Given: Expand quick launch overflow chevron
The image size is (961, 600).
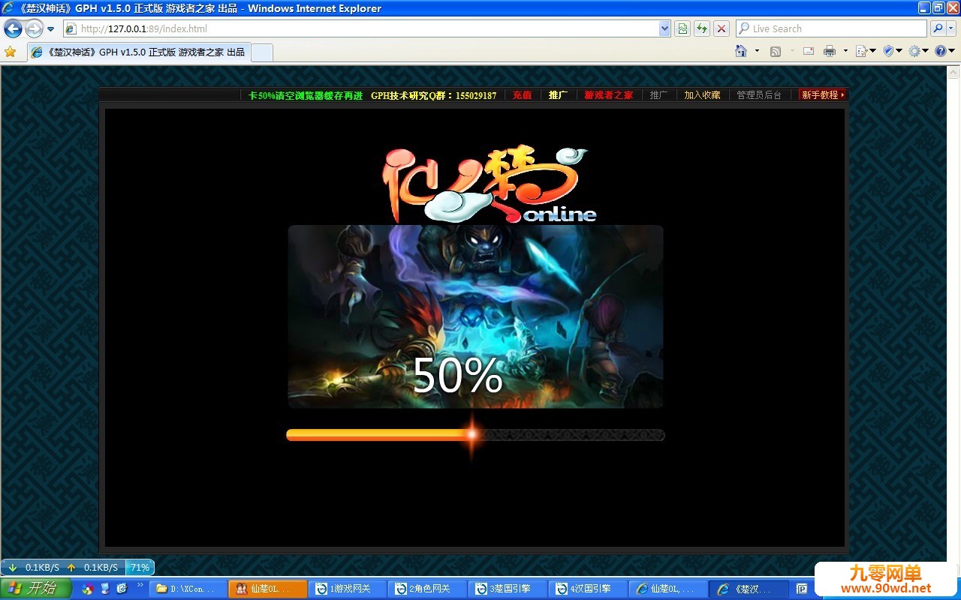Looking at the screenshot, I should (x=140, y=584).
